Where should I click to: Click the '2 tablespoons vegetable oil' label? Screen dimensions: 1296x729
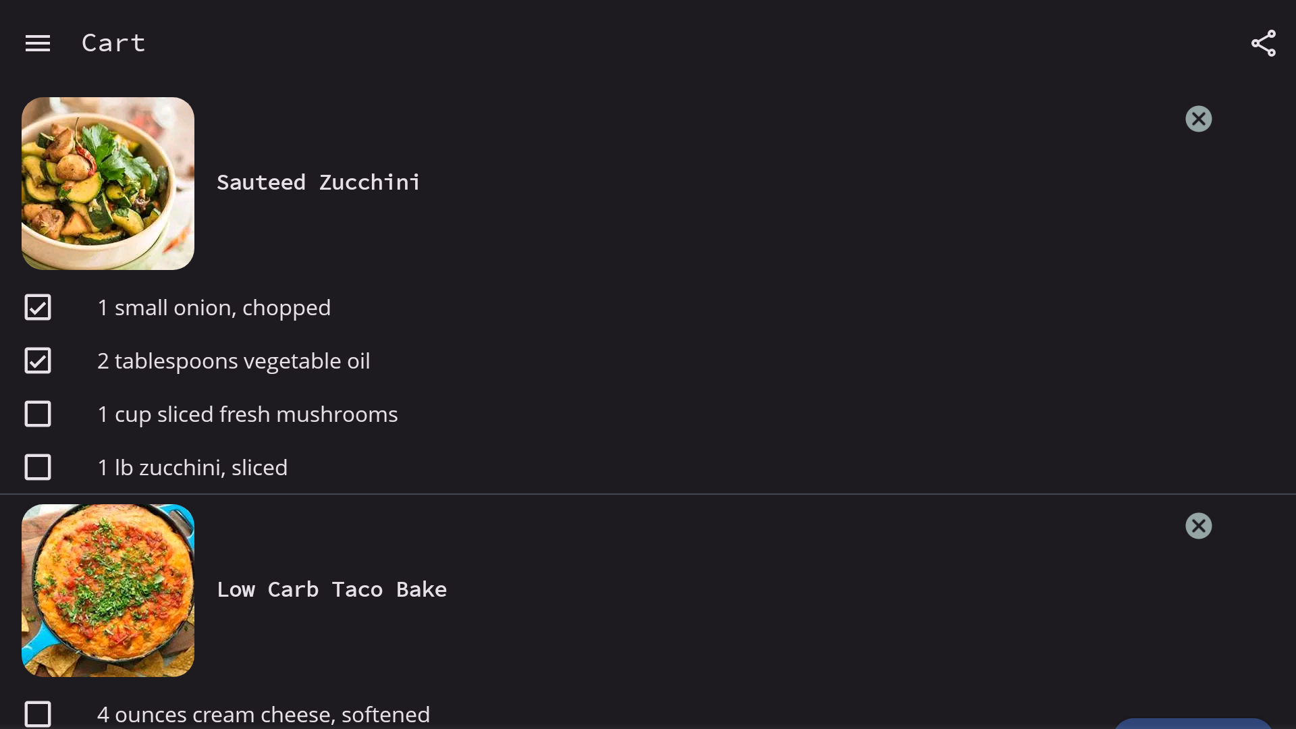(x=234, y=362)
